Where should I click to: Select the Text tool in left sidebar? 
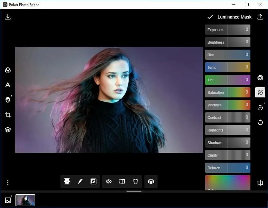7,85
